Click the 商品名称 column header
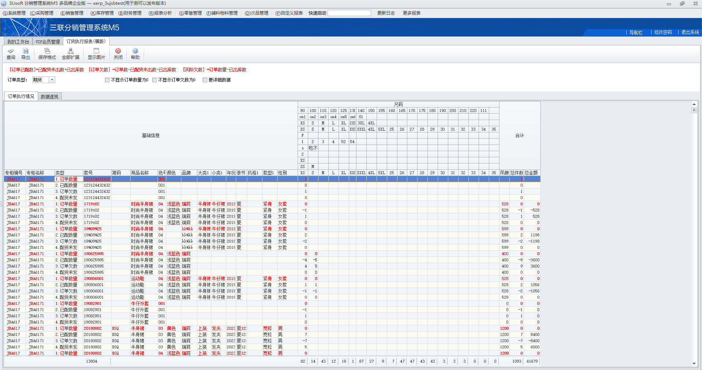Image resolution: width=702 pixels, height=370 pixels. click(144, 173)
